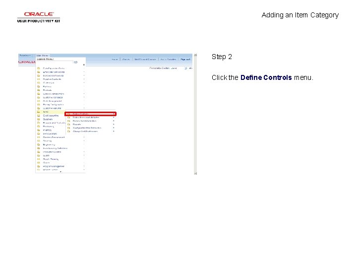Click the Layout personalize link
Viewport: 357px width, 268px height.
(x=174, y=68)
